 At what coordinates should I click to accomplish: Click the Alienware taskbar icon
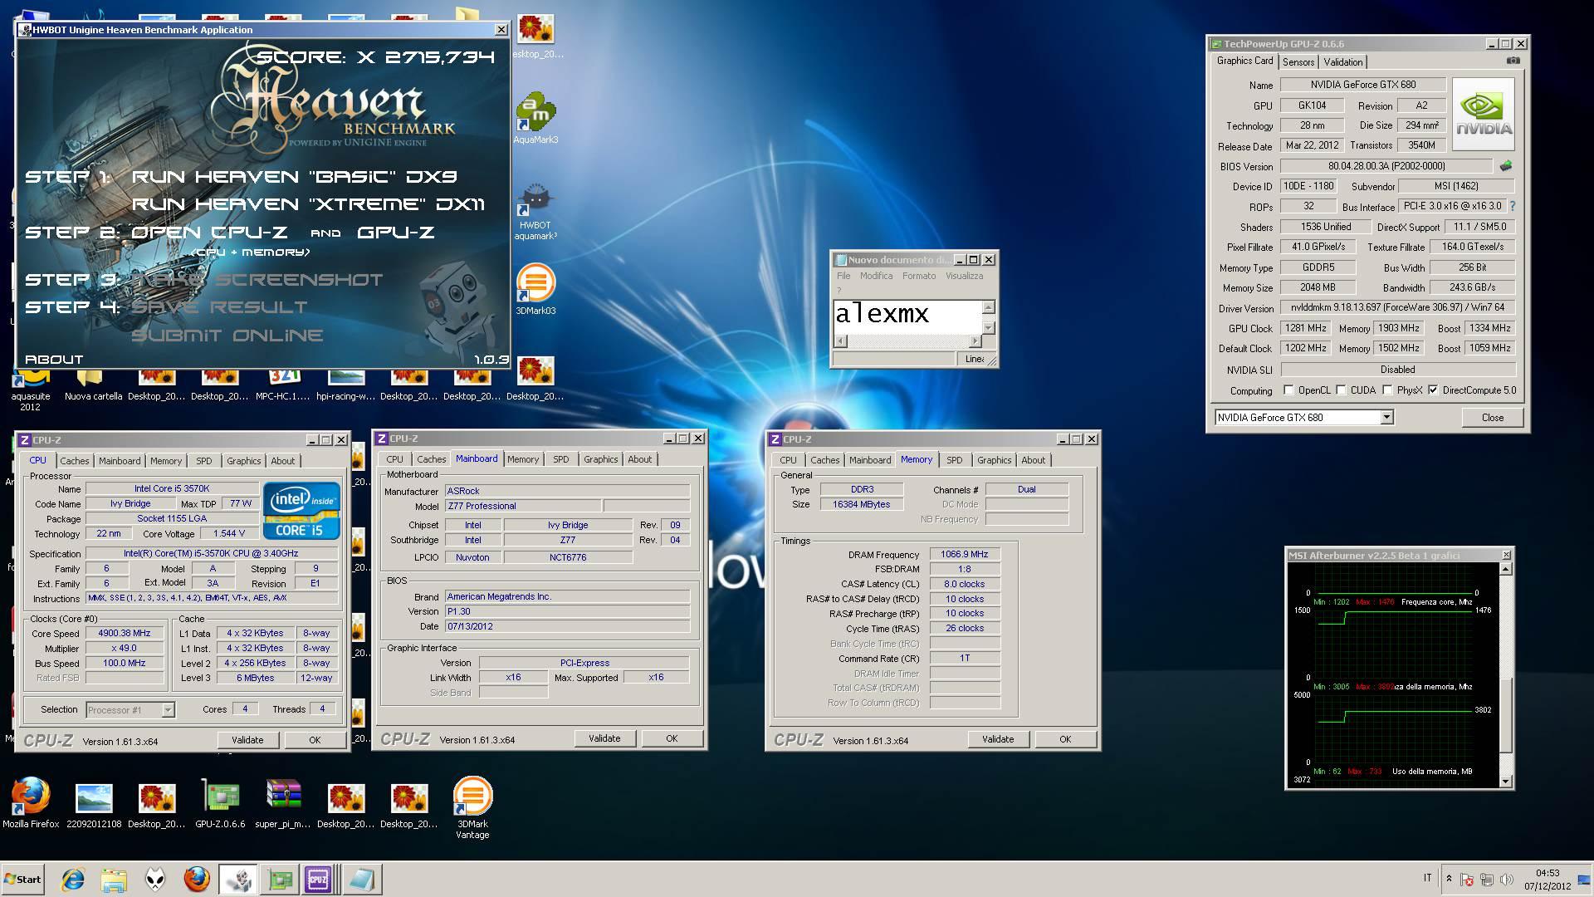(x=155, y=879)
